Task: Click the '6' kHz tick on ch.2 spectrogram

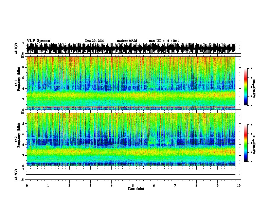Action: (24, 134)
